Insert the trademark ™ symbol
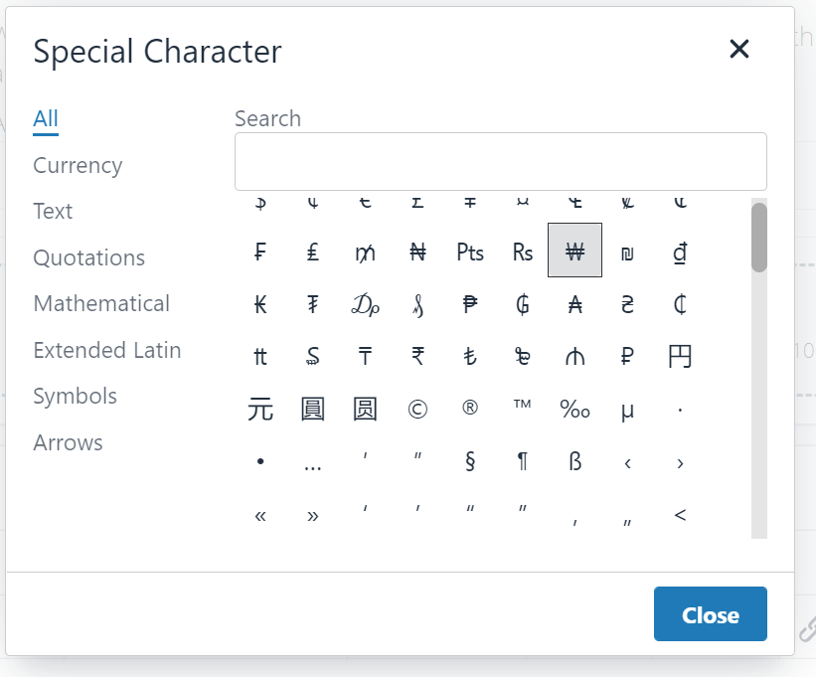Image resolution: width=816 pixels, height=677 pixels. tap(523, 410)
